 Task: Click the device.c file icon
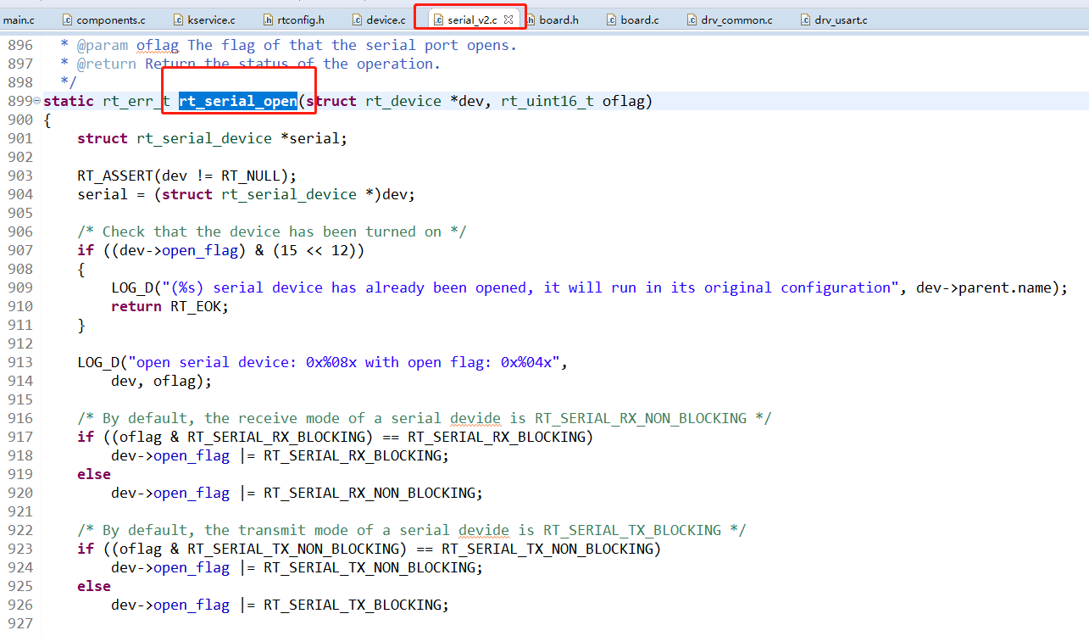click(358, 19)
